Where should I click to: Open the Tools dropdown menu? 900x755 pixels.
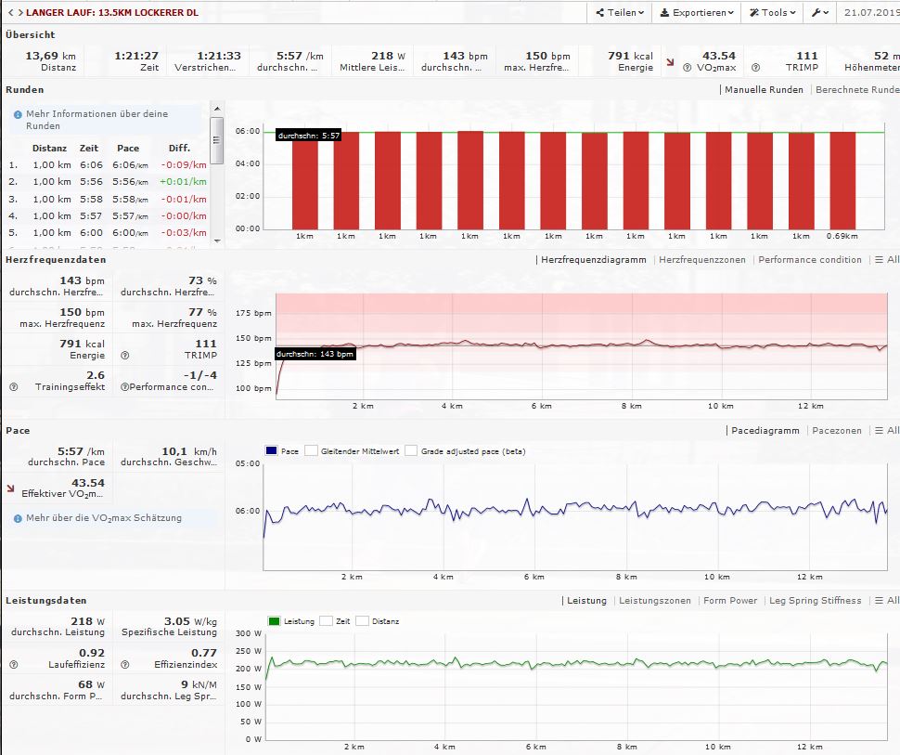click(773, 13)
